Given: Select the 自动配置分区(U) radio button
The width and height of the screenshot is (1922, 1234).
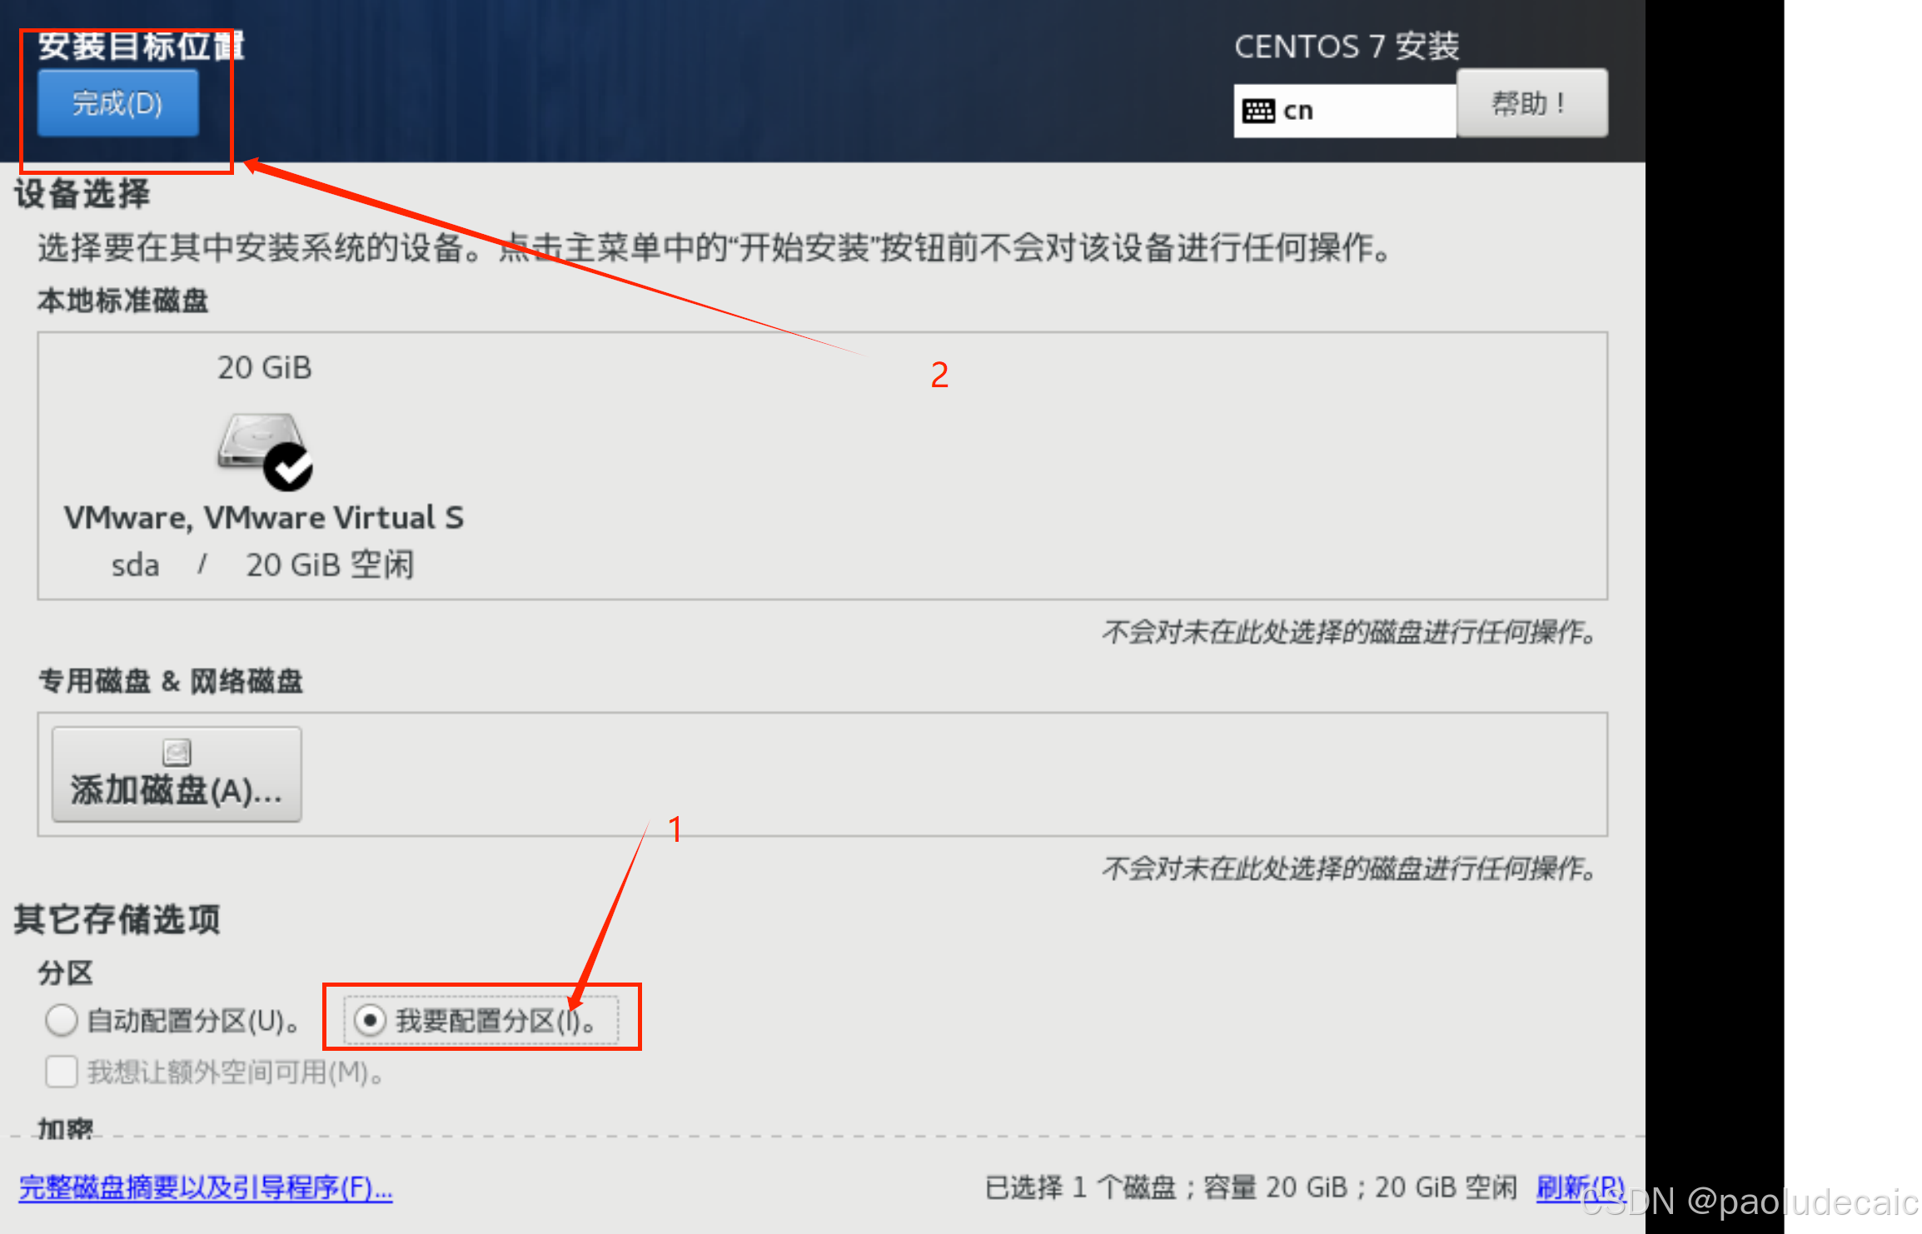Looking at the screenshot, I should 62,1020.
